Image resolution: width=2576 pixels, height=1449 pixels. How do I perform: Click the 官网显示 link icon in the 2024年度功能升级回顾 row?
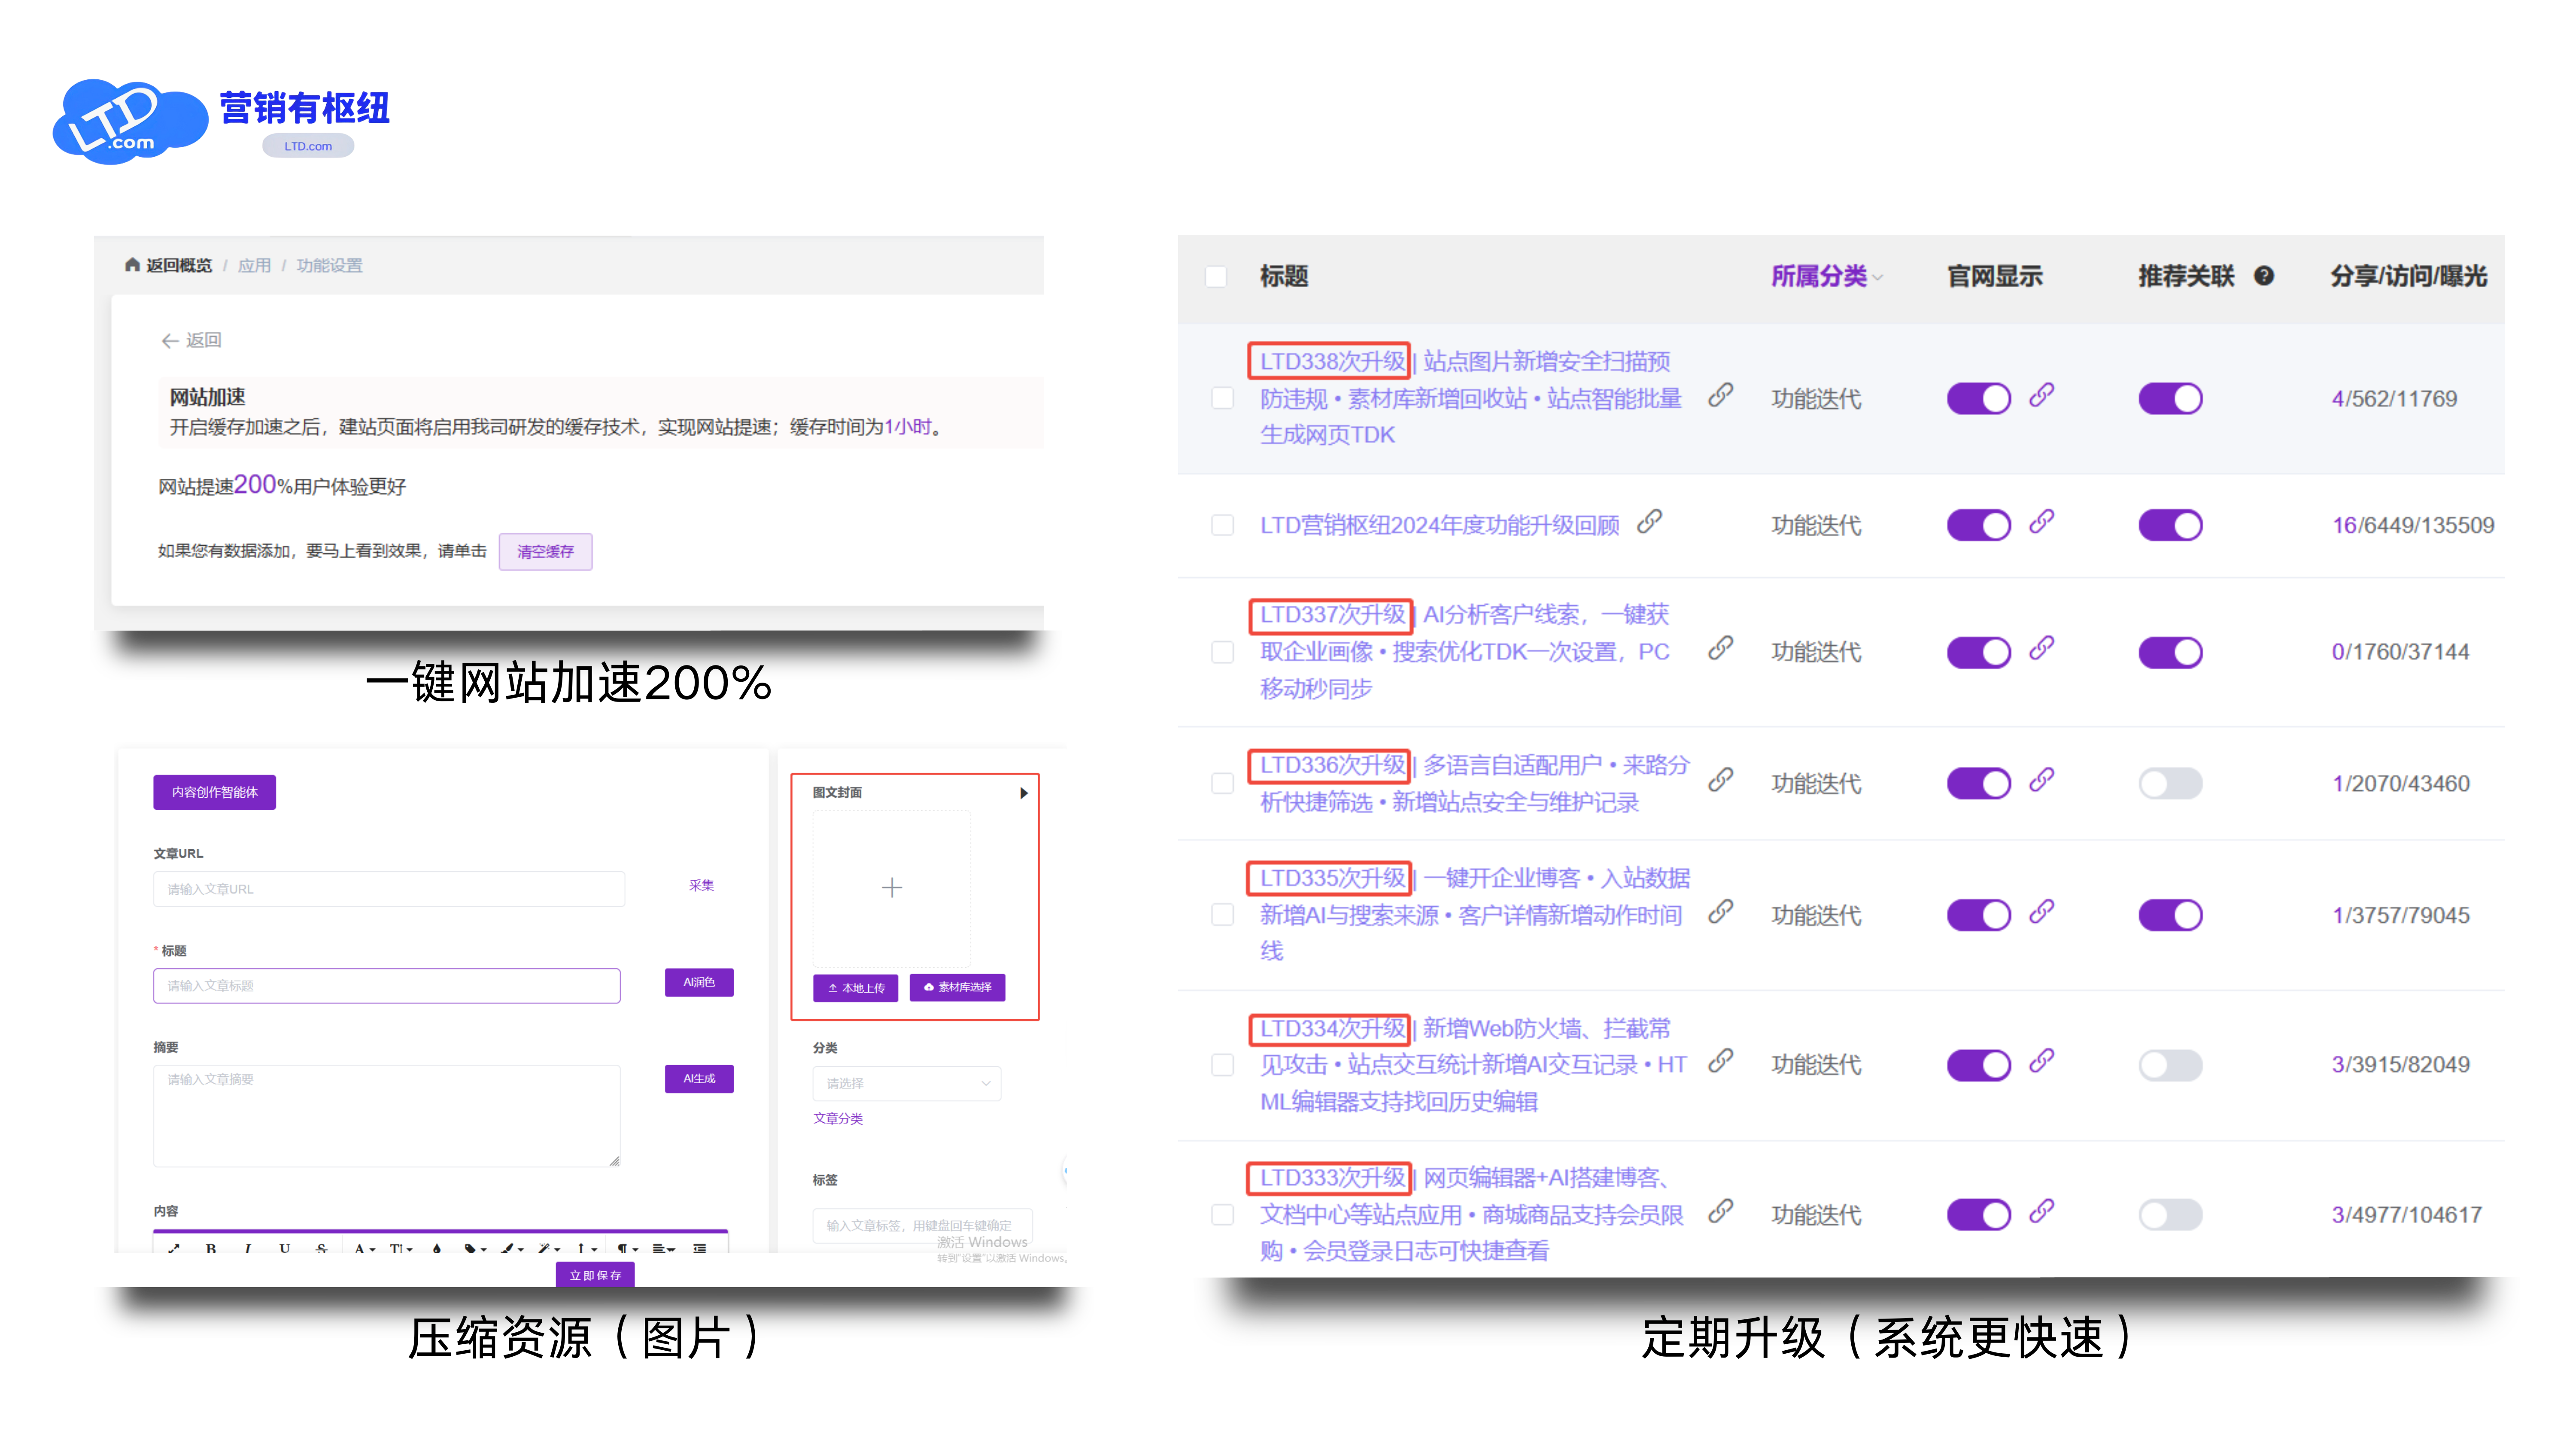(x=2041, y=522)
